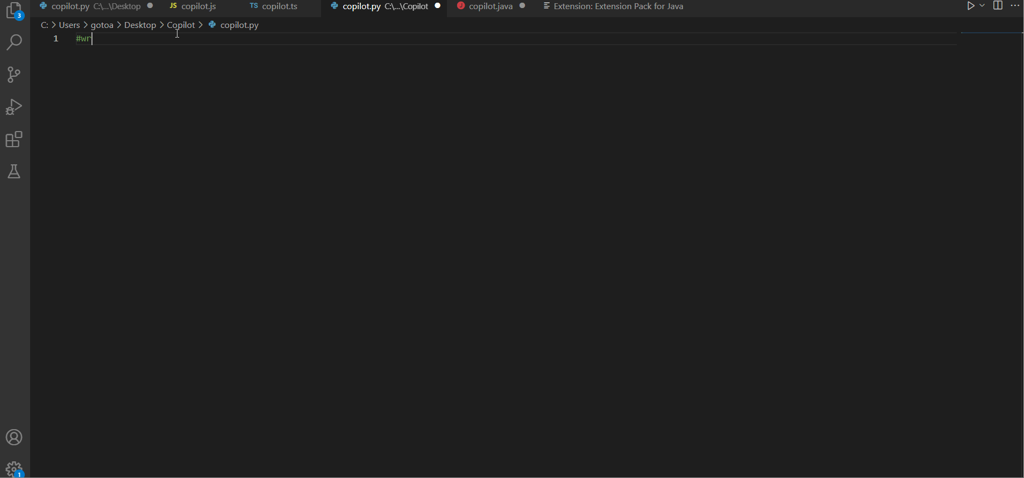Select the copilot.py file breadcrumb
The width and height of the screenshot is (1024, 478).
click(x=234, y=25)
